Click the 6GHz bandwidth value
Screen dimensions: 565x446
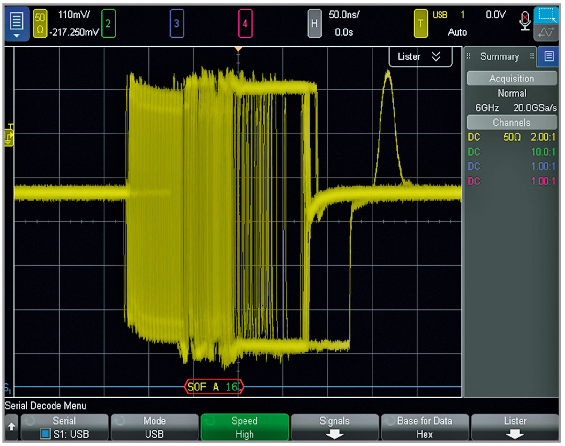tap(487, 108)
